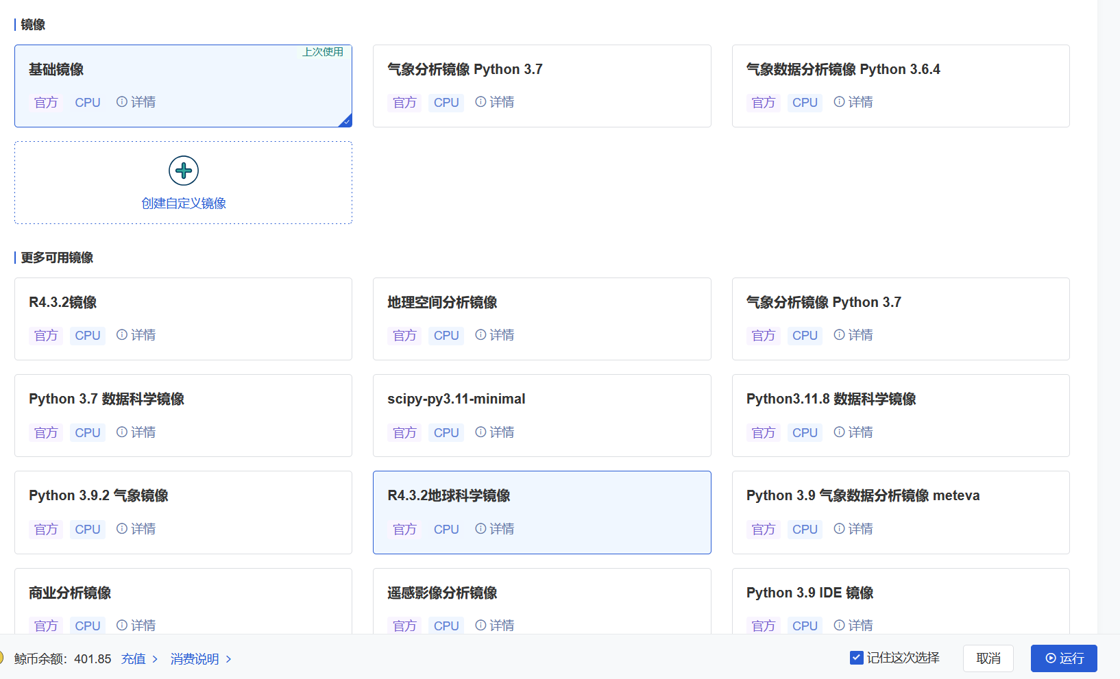Select 遥感影像分析镜像 card title

click(442, 593)
